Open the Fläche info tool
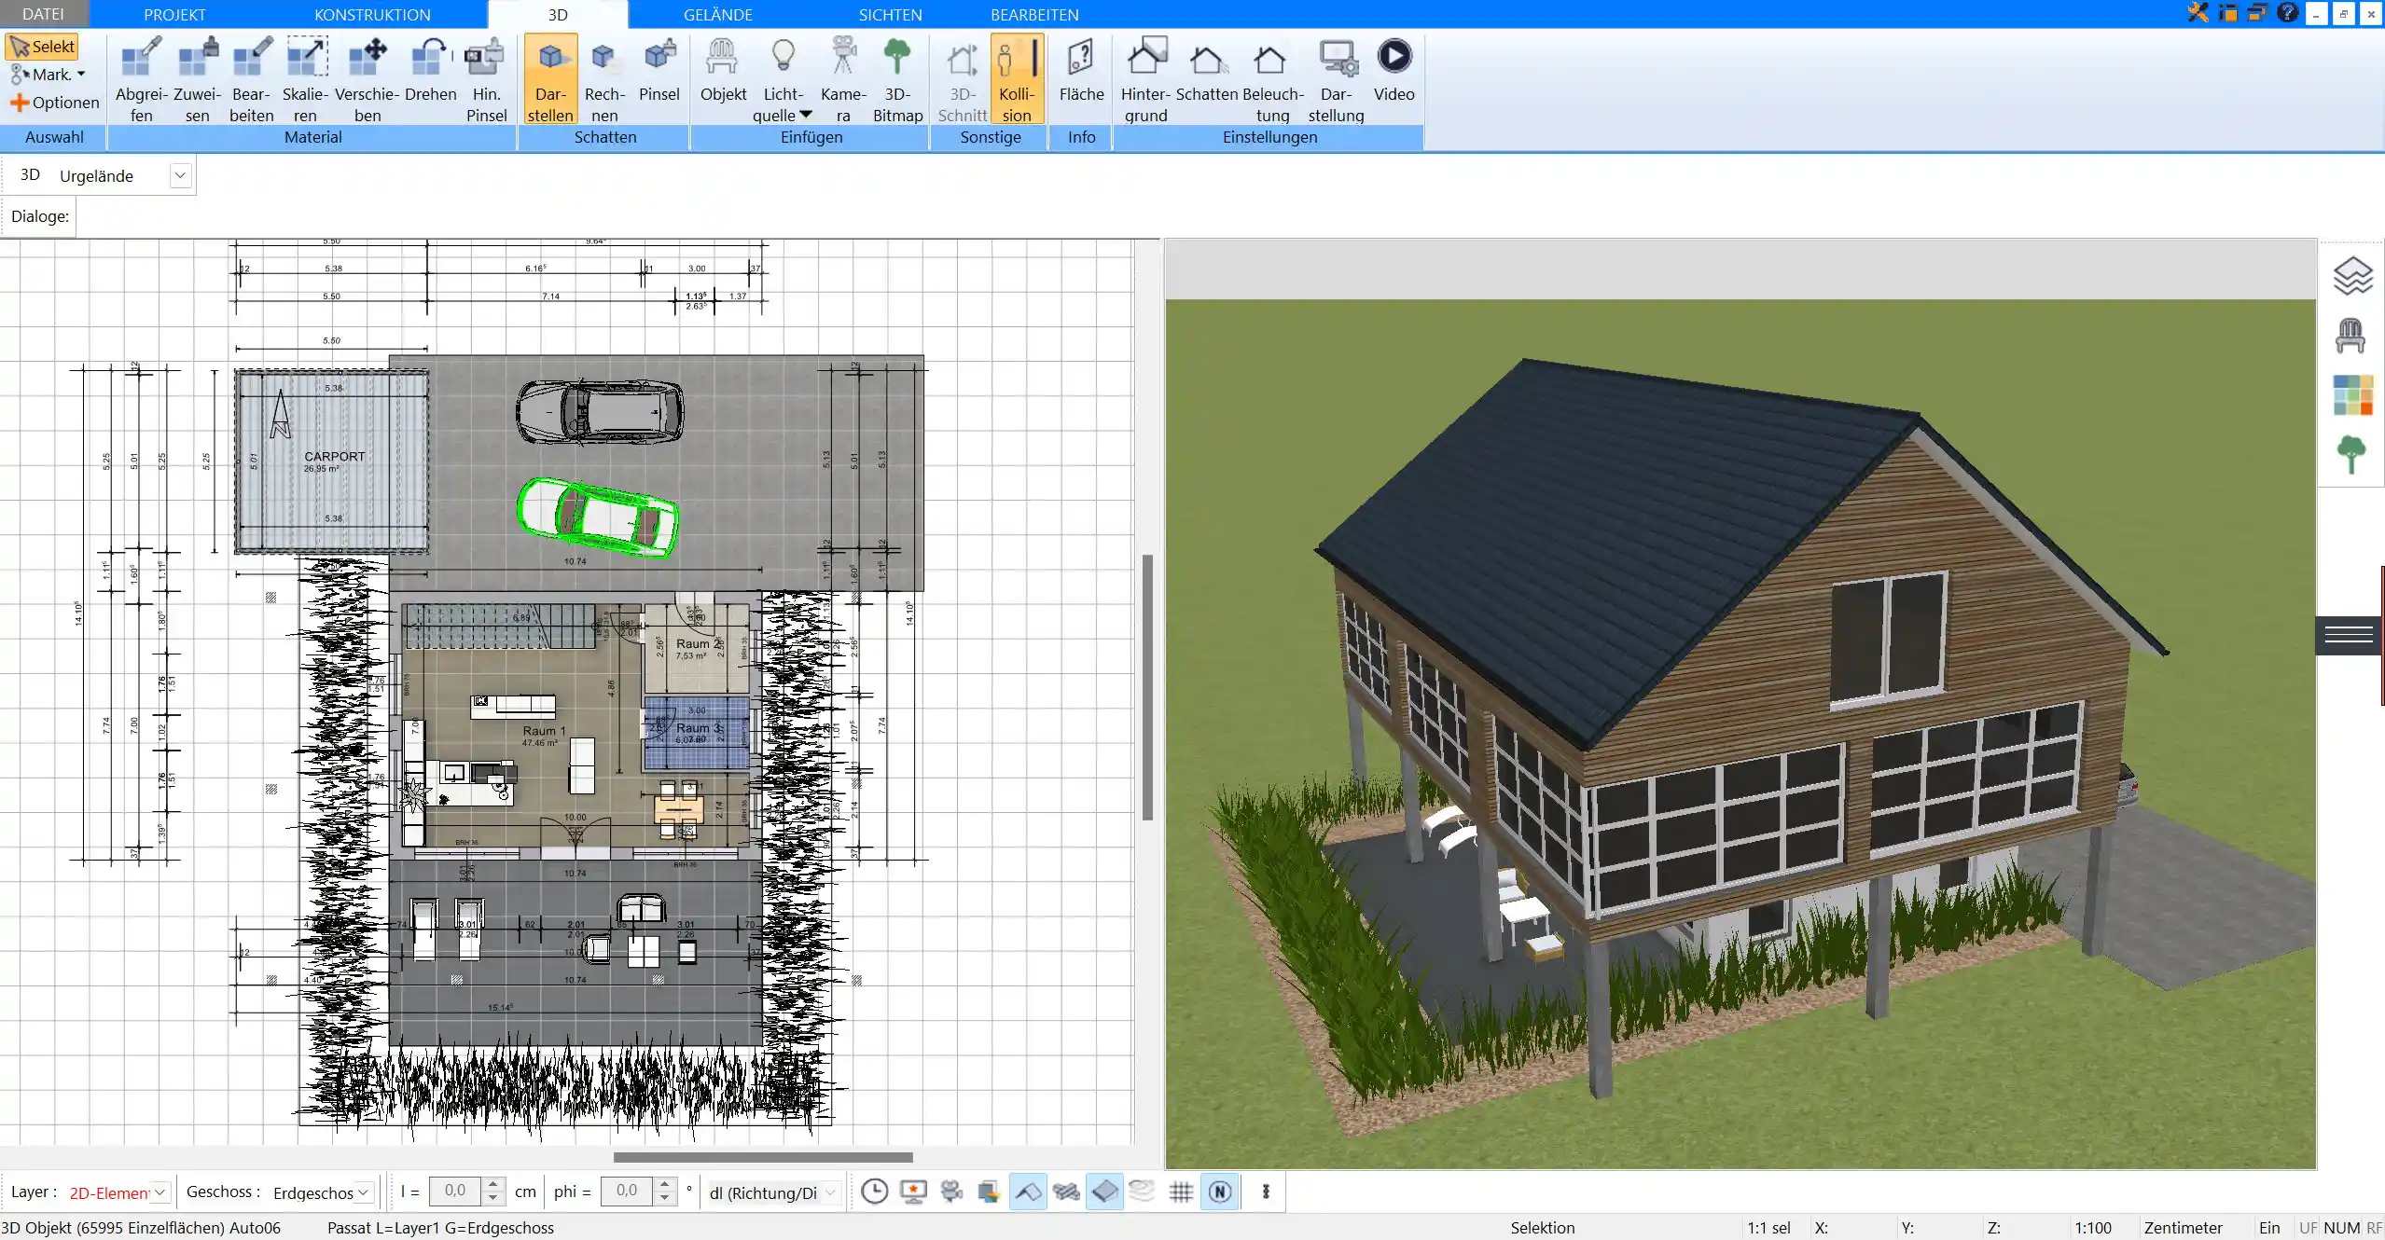This screenshot has width=2385, height=1240. coord(1081,70)
